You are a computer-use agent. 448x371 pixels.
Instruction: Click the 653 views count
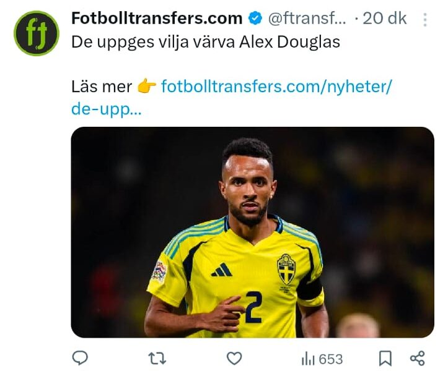coord(330,359)
